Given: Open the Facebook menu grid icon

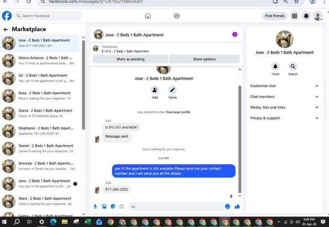Looking at the screenshot, I should tap(295, 16).
